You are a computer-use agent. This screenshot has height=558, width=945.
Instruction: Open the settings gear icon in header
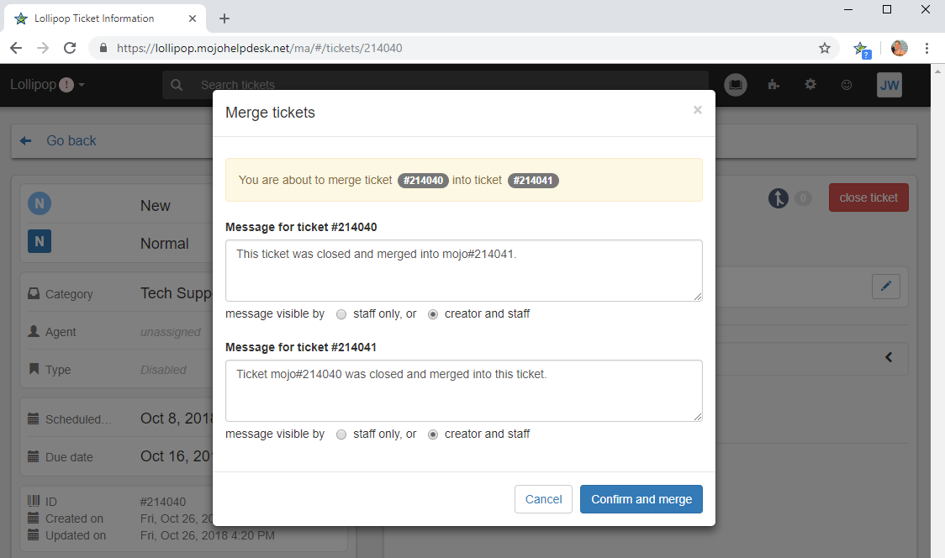pos(810,85)
